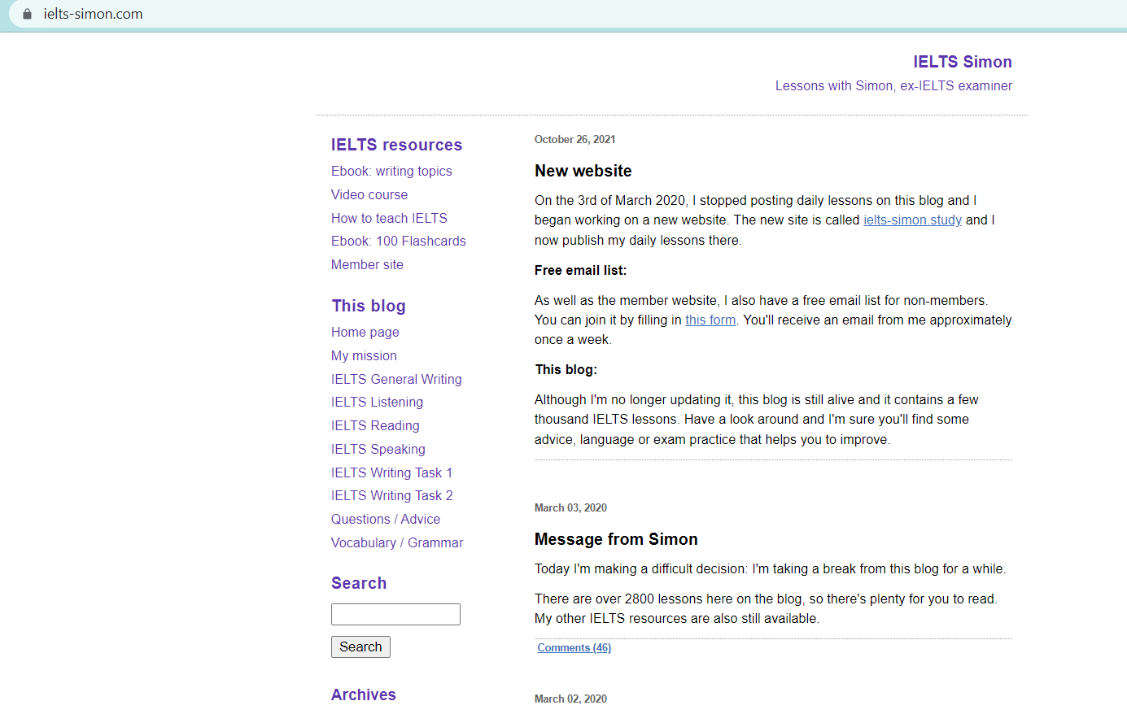
Task: Click the 'This blog:' bold subheading
Action: 566,370
